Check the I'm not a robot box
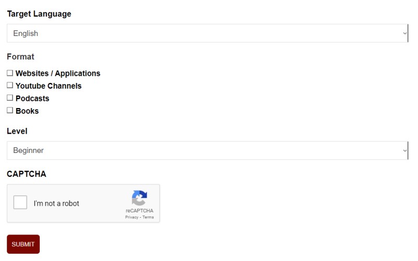Screen dimensions: 418x261 click(20, 203)
